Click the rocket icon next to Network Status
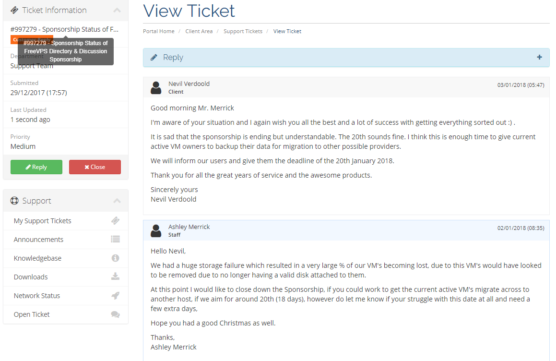This screenshot has width=556, height=361. tap(115, 295)
